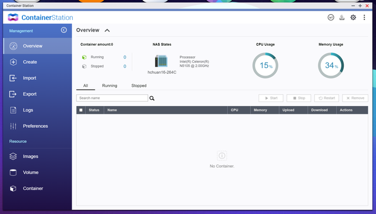Click the Logs document icon in sidebar
The image size is (376, 214).
pos(13,110)
